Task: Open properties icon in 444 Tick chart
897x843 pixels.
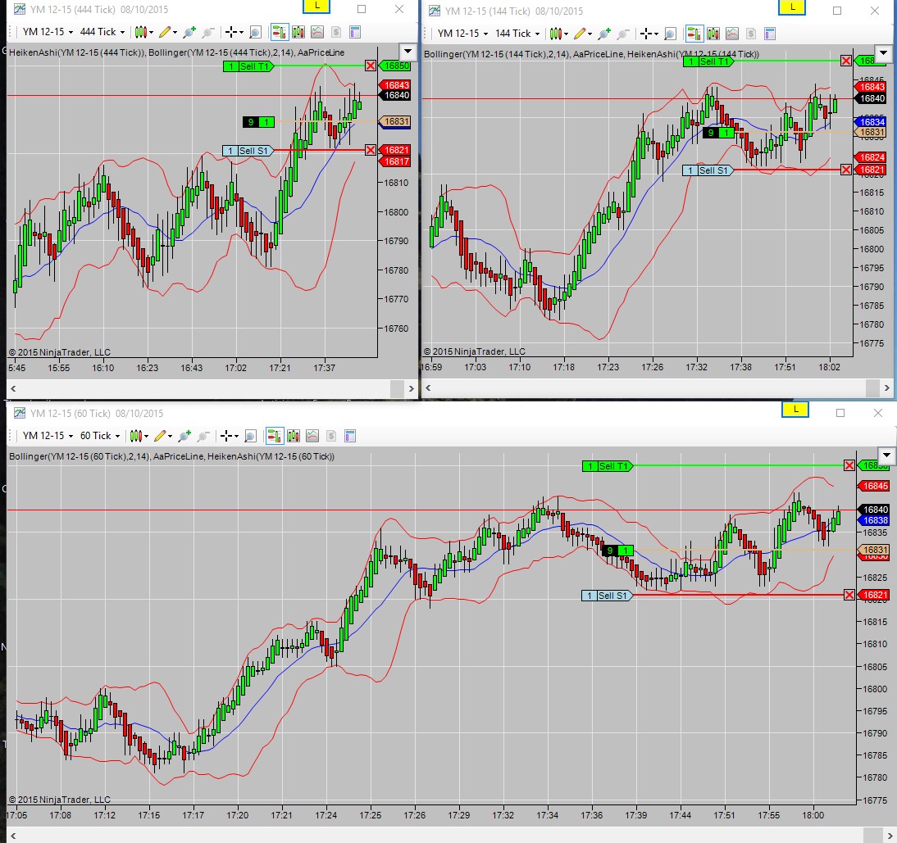Action: click(355, 32)
